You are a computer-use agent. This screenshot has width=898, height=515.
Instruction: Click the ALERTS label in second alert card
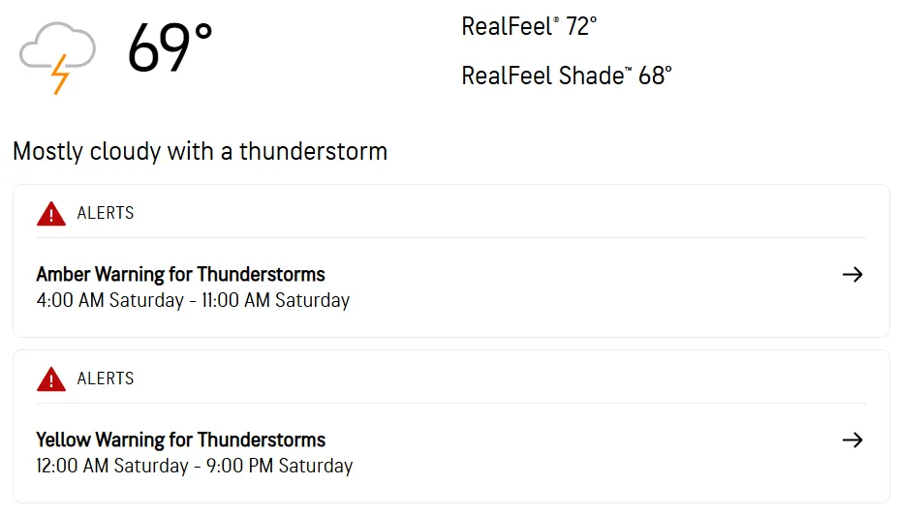tap(106, 379)
